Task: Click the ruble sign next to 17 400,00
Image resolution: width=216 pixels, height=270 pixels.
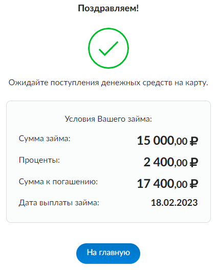Action: [194, 184]
